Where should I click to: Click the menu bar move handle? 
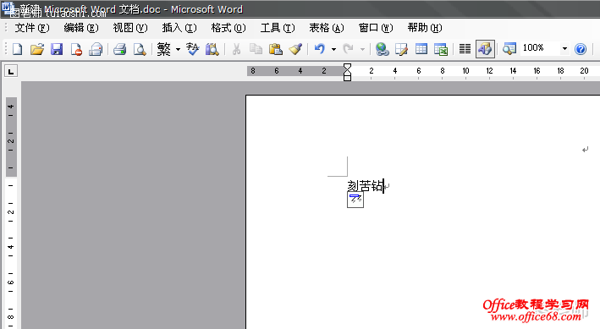(6, 28)
